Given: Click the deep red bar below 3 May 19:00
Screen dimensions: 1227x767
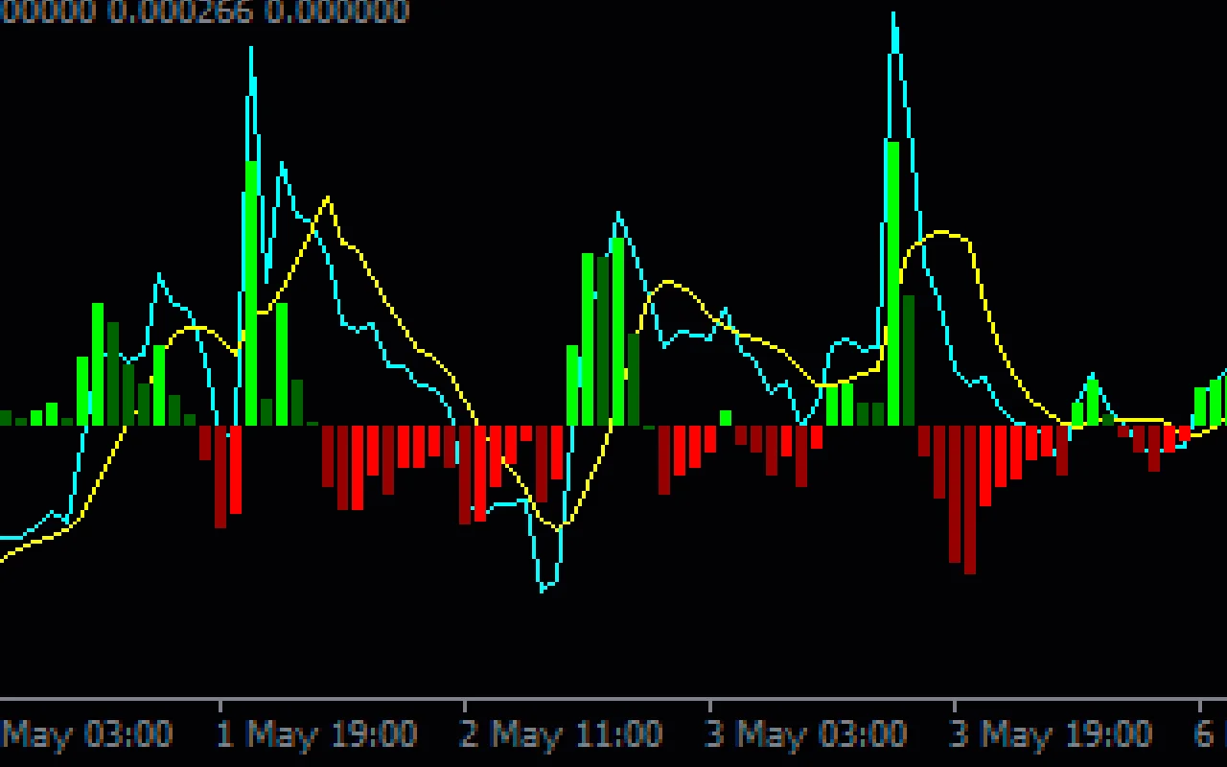Looking at the screenshot, I should (968, 499).
